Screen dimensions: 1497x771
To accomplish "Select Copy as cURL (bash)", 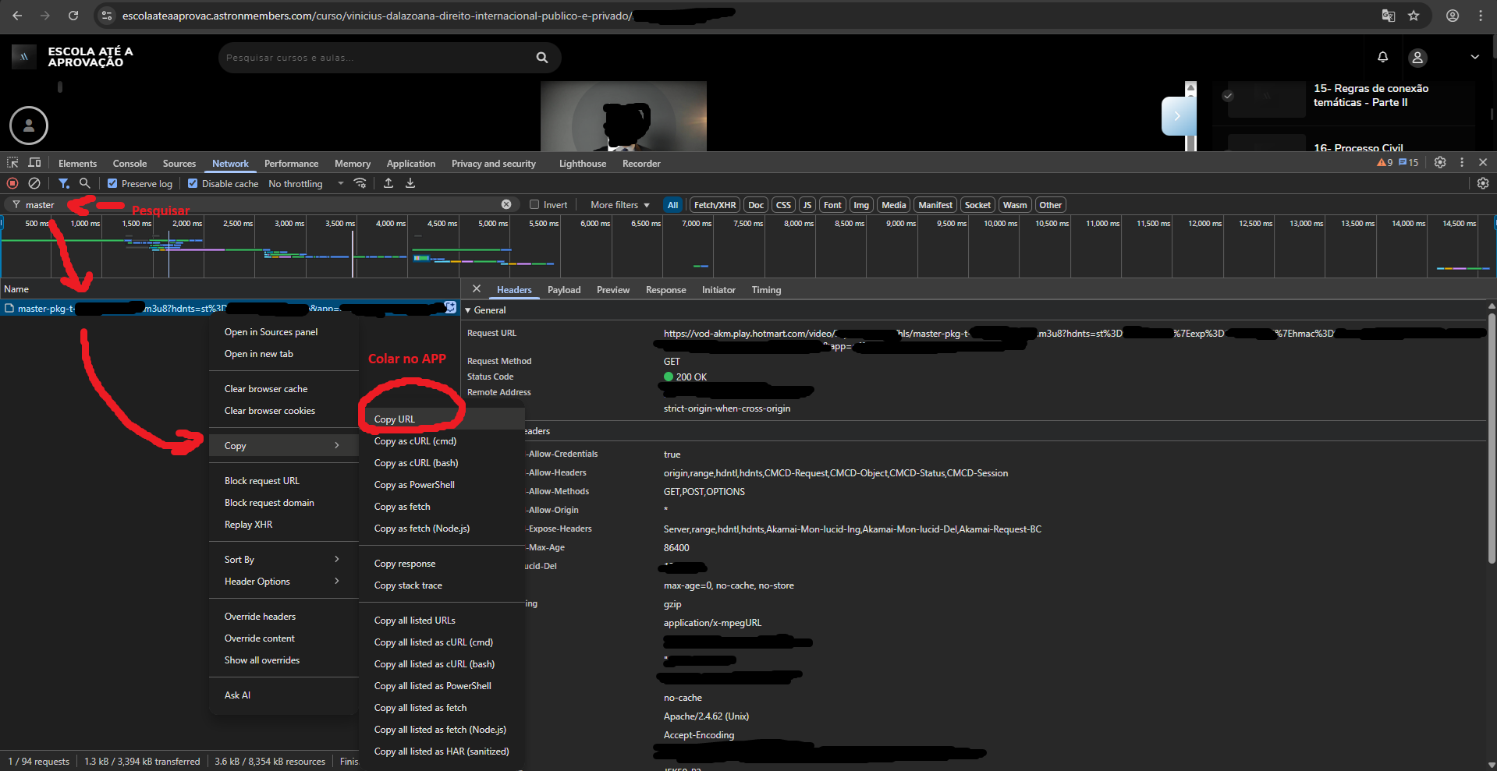I will [442, 463].
